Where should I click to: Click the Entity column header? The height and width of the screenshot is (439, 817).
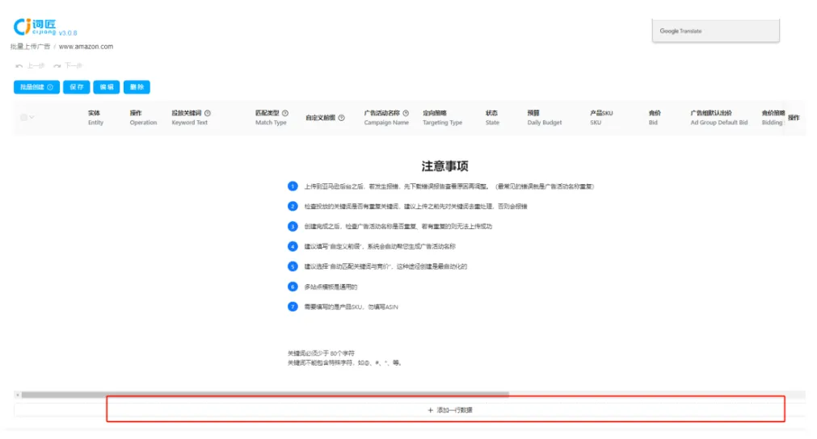point(96,118)
